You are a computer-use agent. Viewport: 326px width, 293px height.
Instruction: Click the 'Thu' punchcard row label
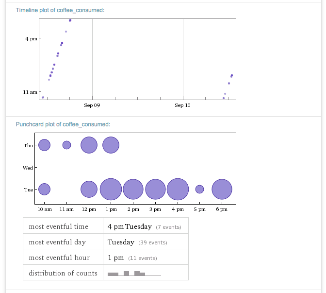[x=28, y=145]
